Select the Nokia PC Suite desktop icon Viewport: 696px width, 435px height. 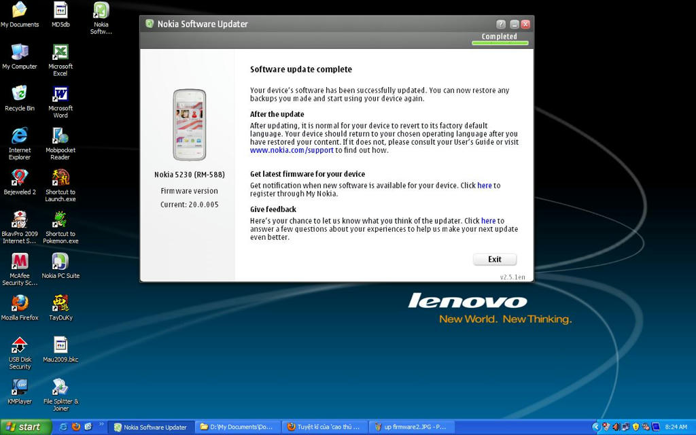tap(60, 266)
